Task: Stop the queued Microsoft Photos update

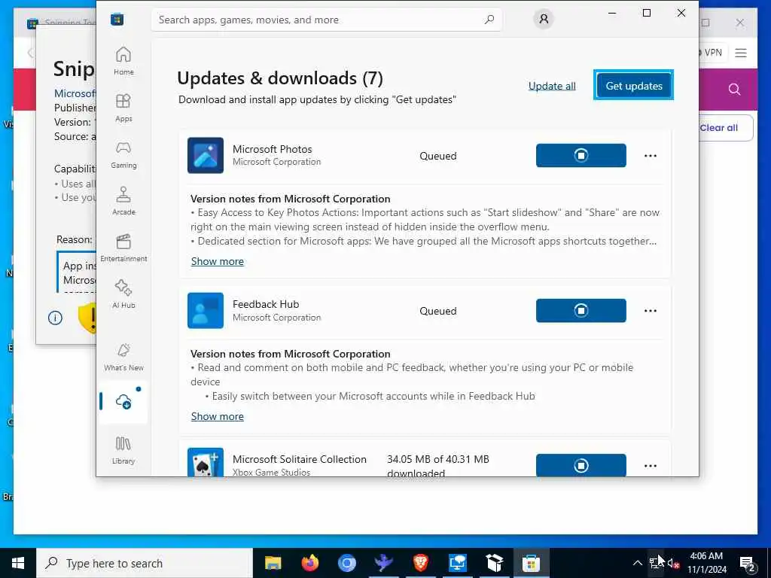Action: (581, 155)
